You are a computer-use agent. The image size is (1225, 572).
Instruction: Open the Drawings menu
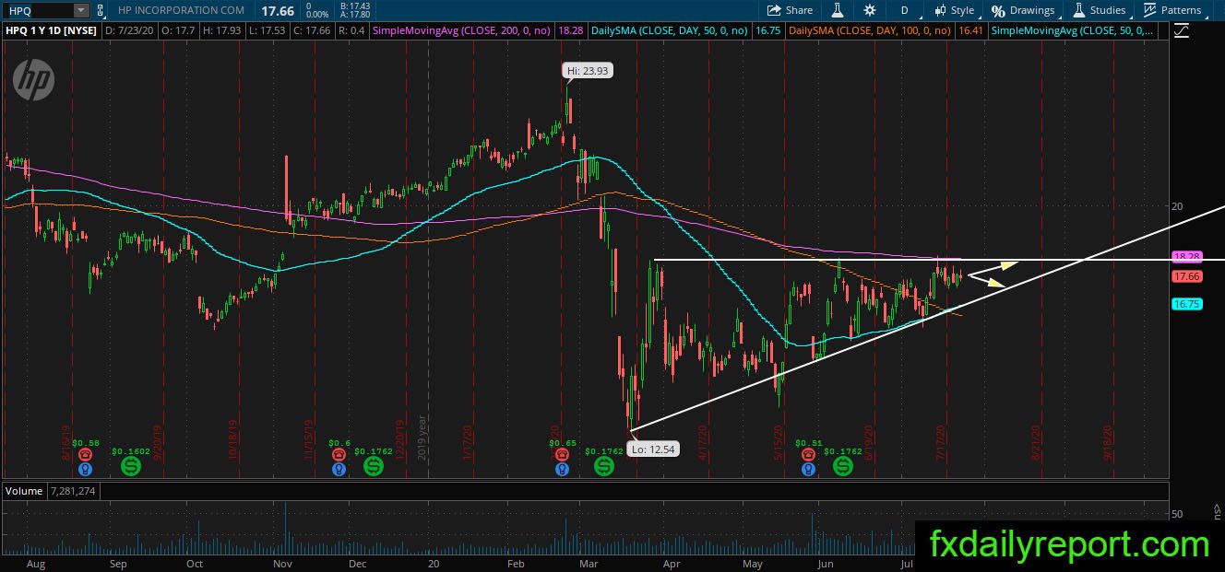1023,10
